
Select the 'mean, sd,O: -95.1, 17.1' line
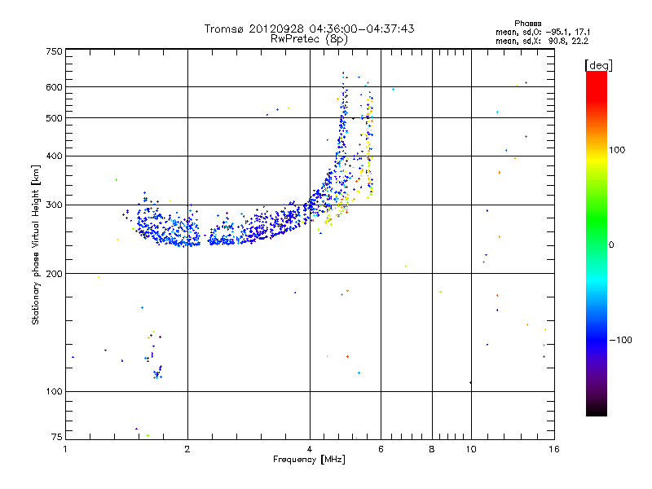[x=543, y=33]
